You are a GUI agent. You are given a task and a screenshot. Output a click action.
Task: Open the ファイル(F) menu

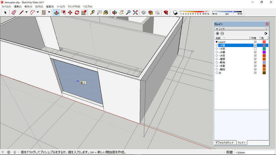[x=6, y=6]
